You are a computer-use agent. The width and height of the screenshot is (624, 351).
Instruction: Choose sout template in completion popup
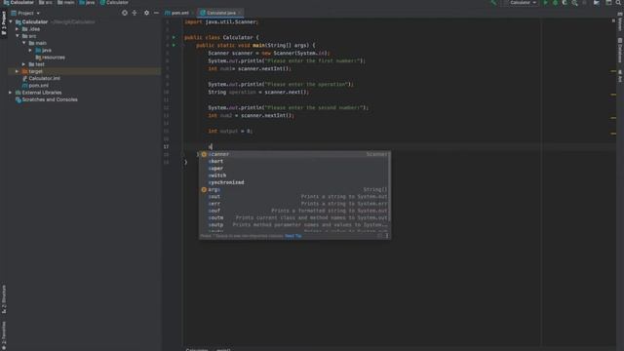(x=294, y=197)
